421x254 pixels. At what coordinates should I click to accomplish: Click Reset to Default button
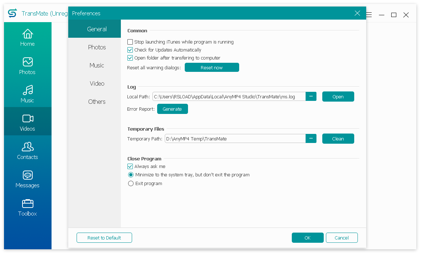click(104, 238)
